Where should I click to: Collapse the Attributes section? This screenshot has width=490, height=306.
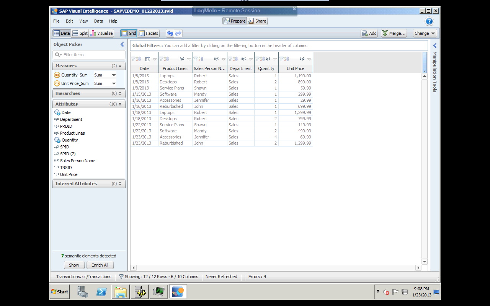click(120, 104)
